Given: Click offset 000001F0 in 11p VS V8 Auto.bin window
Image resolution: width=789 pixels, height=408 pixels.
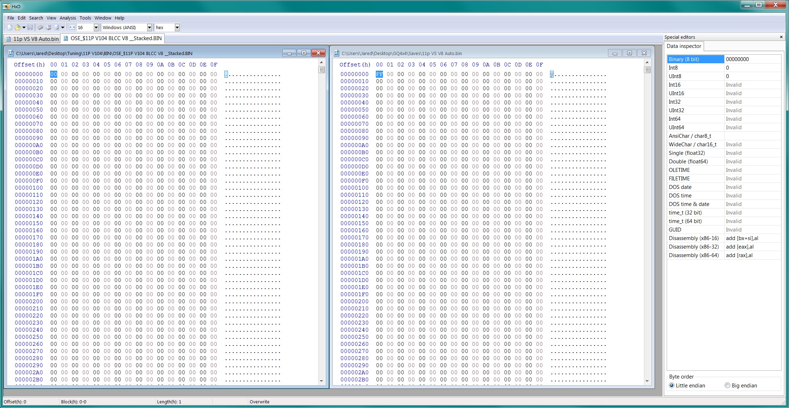Looking at the screenshot, I should click(x=354, y=294).
